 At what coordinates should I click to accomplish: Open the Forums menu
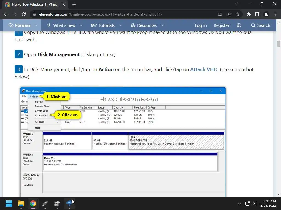click(19, 25)
